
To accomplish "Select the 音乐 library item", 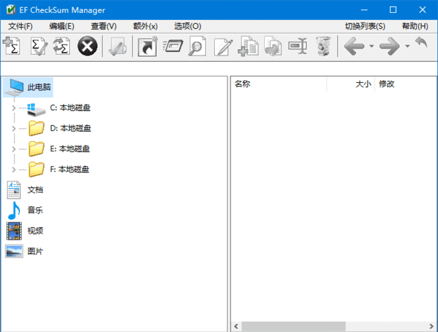I will tap(35, 210).
